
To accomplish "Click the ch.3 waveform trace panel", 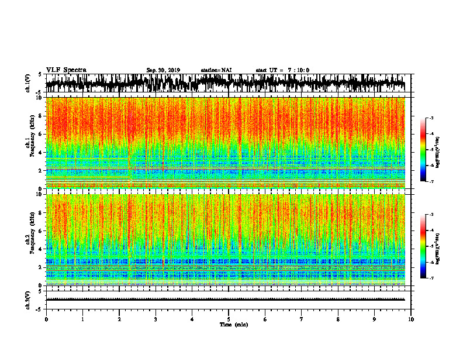I will pos(229,300).
